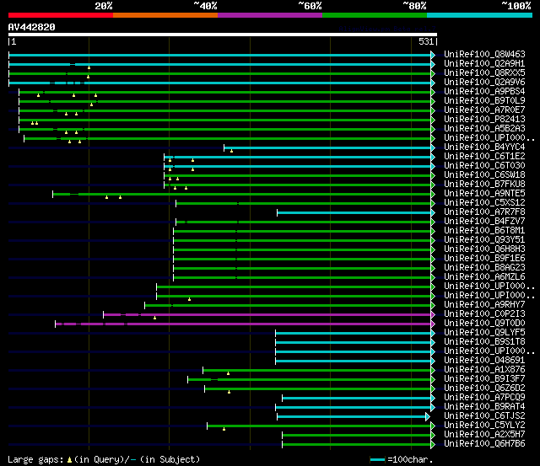Click the cyan alignment bar for Q8W463
This screenshot has height=466, width=540.
pos(219,55)
